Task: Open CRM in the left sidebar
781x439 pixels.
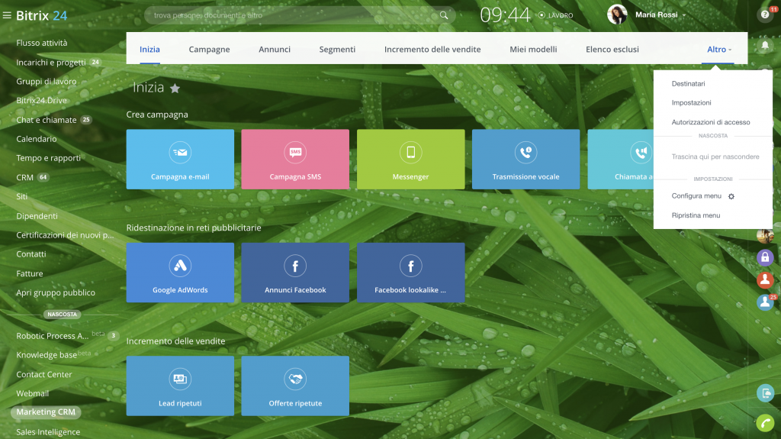Action: tap(25, 177)
